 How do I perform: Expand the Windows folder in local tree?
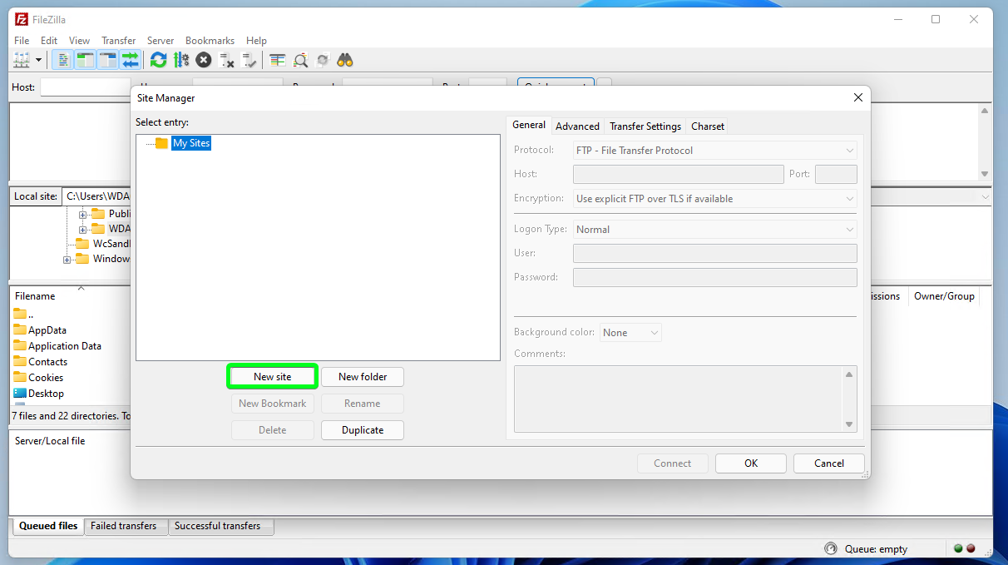pyautogui.click(x=67, y=260)
